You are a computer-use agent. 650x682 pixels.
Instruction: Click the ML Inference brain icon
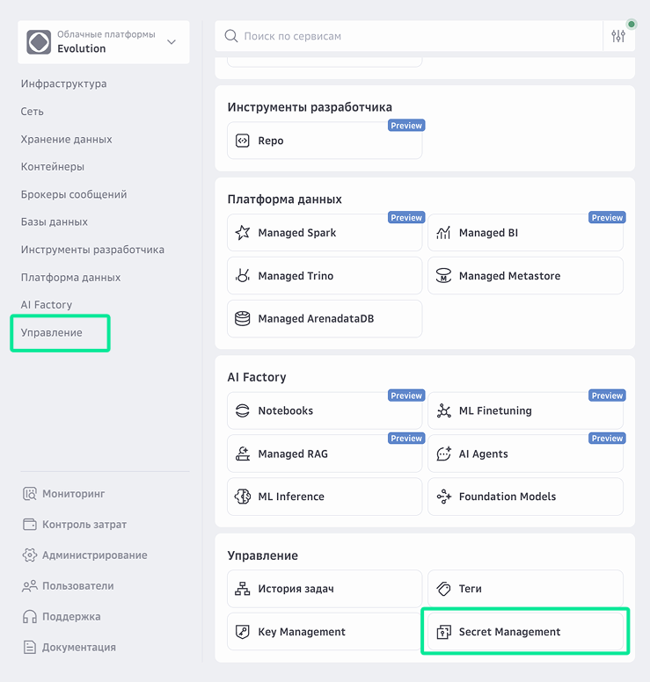pyautogui.click(x=243, y=497)
